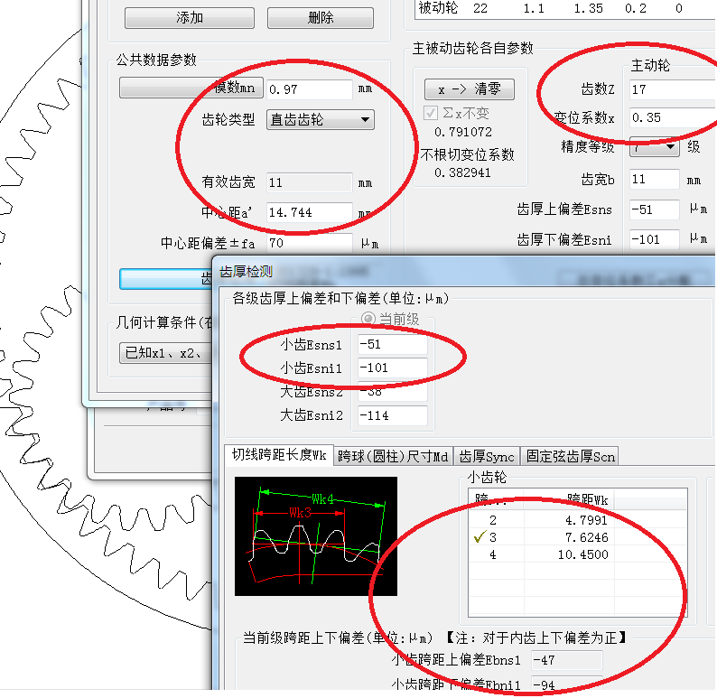This screenshot has height=698, width=717.
Task: Switch to the 跨球(圆柱)尺寸Md tab
Action: 393,456
